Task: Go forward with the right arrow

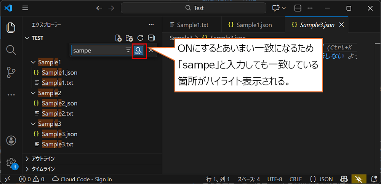Action: coord(111,8)
